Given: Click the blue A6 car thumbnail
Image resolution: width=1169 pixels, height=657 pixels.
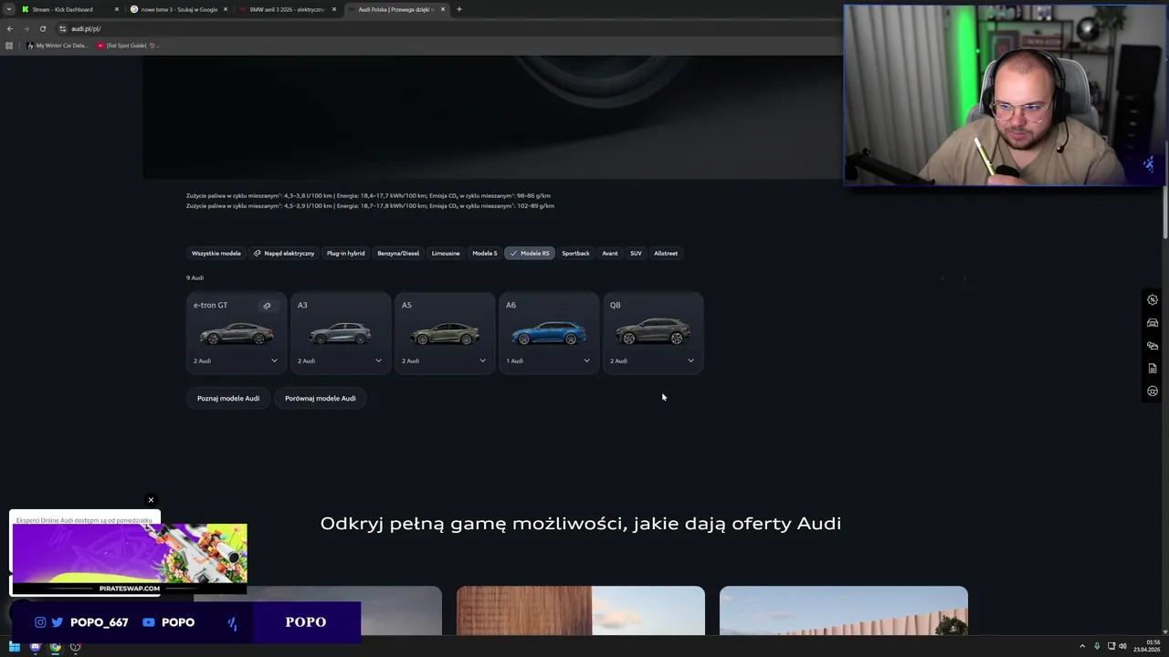Looking at the screenshot, I should pyautogui.click(x=548, y=334).
